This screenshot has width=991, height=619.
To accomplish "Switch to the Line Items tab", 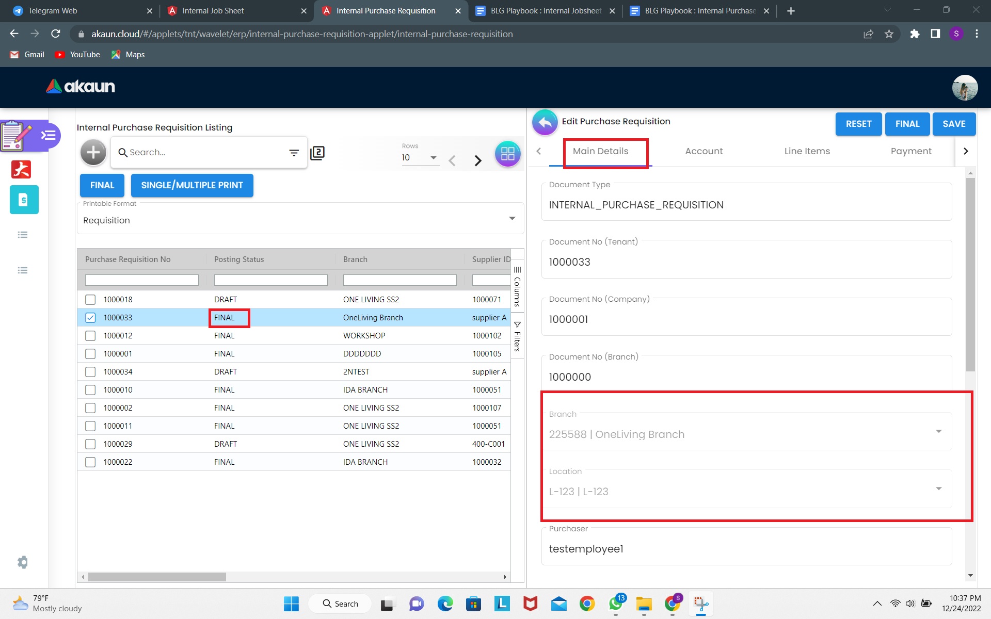I will (x=807, y=151).
